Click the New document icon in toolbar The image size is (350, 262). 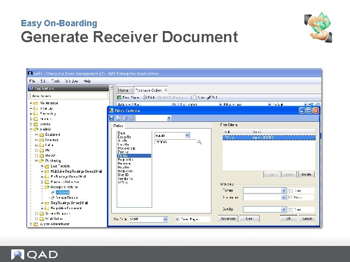[194, 98]
